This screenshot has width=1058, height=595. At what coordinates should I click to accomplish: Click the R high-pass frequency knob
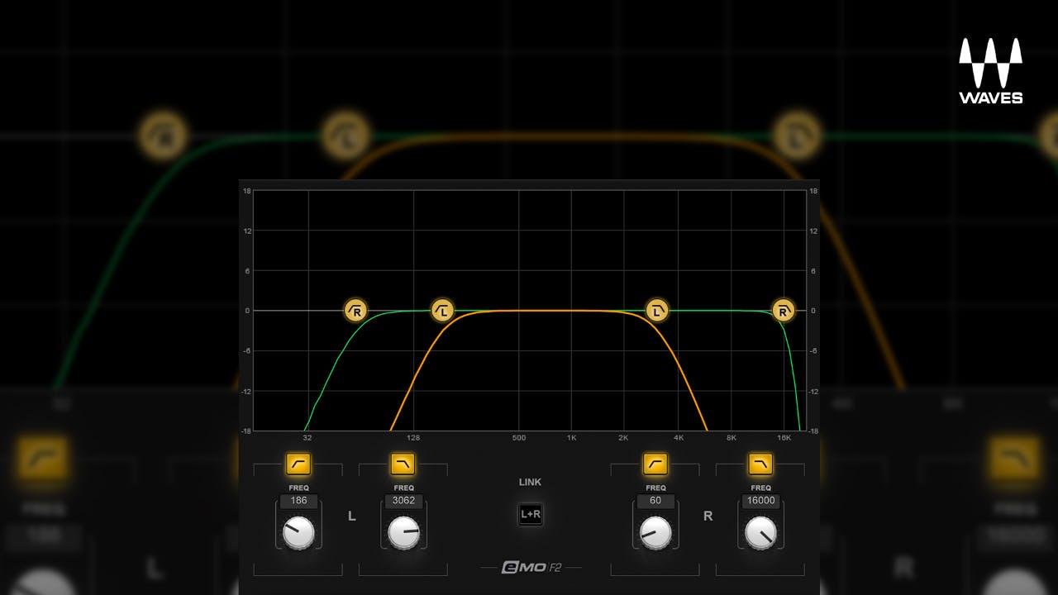coord(655,533)
